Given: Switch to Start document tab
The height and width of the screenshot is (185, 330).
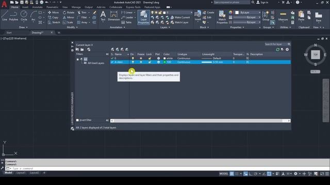Looking at the screenshot, I should [9, 32].
